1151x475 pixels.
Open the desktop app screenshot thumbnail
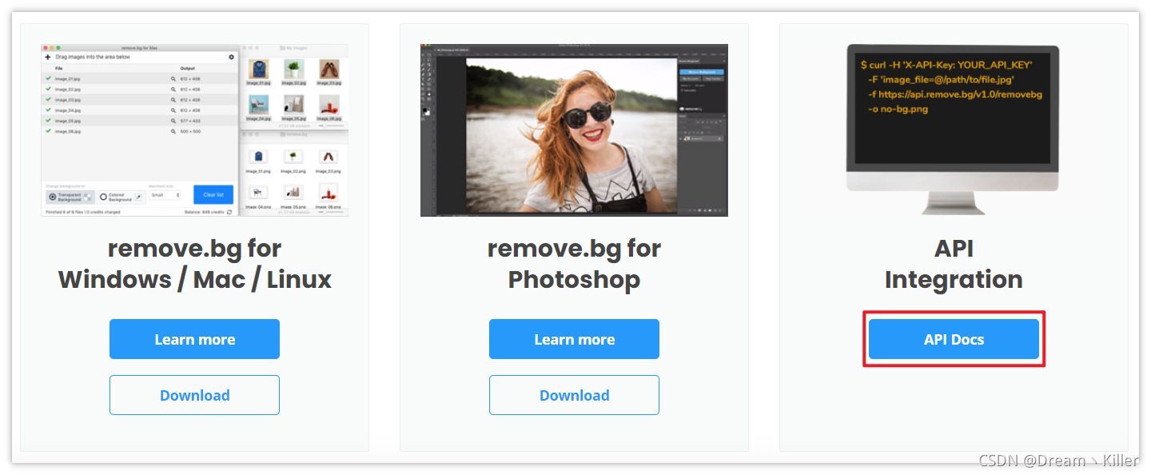click(194, 130)
